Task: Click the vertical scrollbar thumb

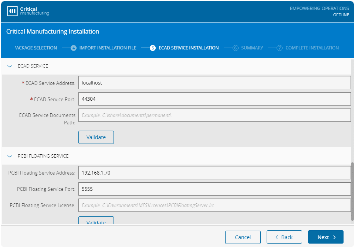Action: pyautogui.click(x=352, y=191)
